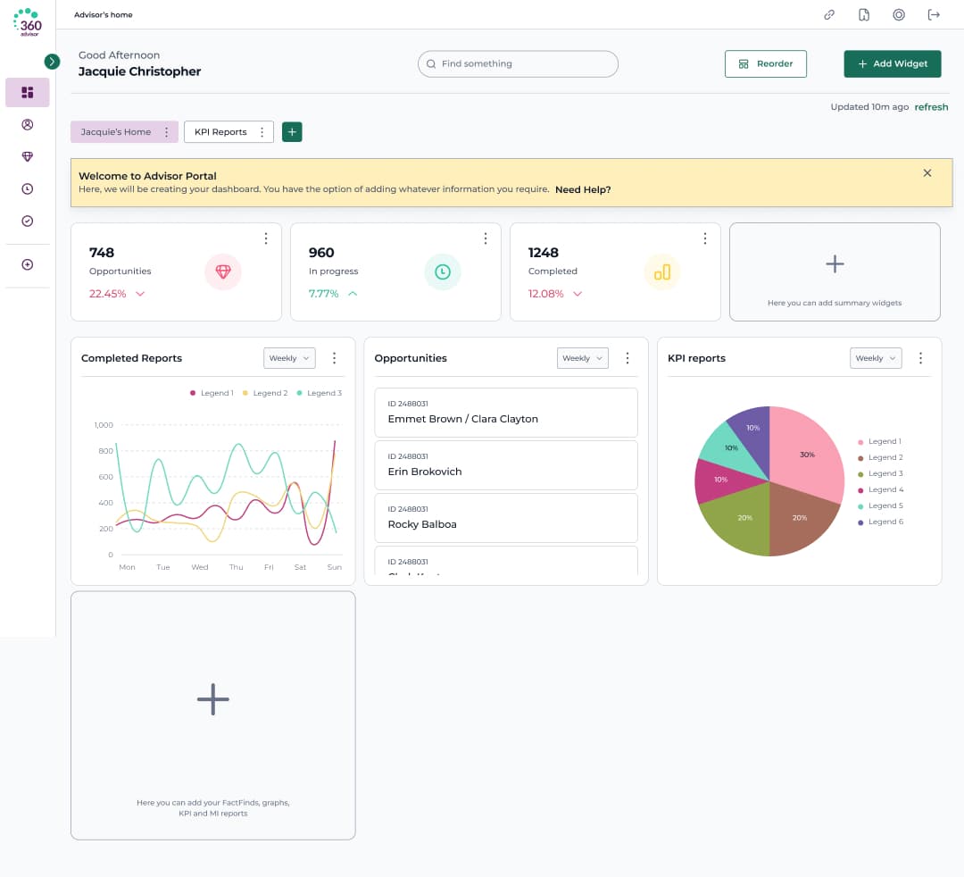Click the 20% brown pie slice

[799, 518]
